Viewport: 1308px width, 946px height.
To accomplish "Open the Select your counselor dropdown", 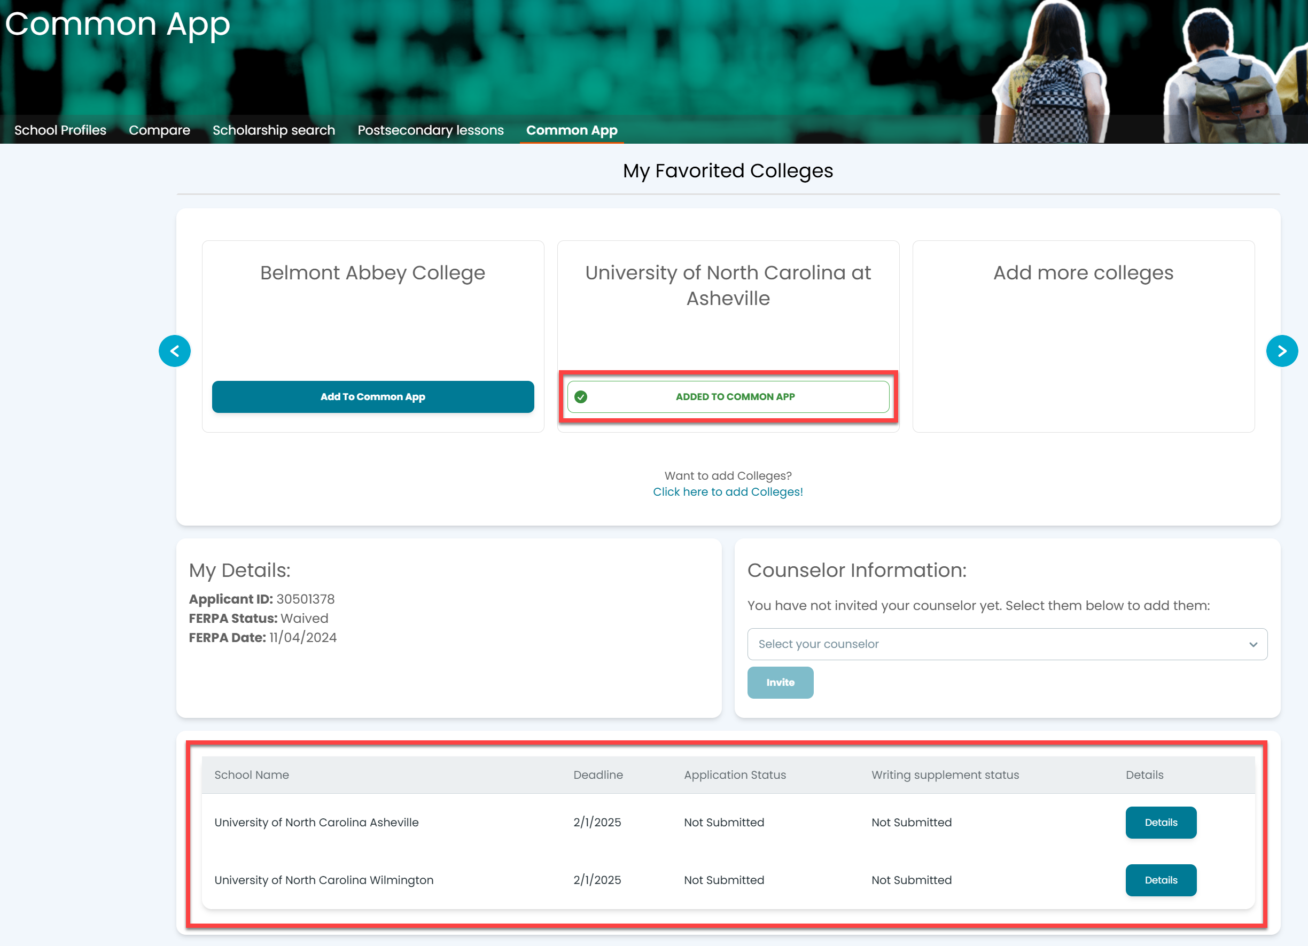I will pyautogui.click(x=1007, y=644).
